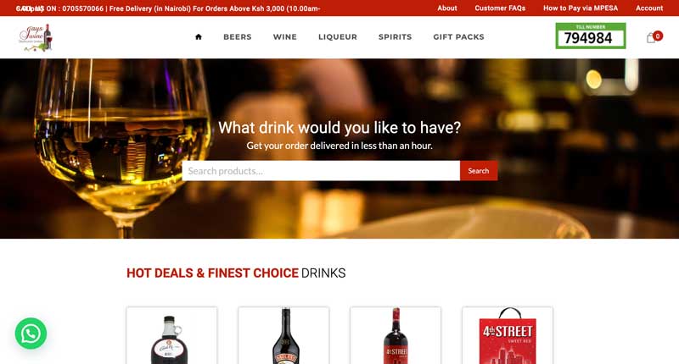The image size is (679, 364).
Task: Open the GIFT PACKS menu
Action: [x=458, y=37]
